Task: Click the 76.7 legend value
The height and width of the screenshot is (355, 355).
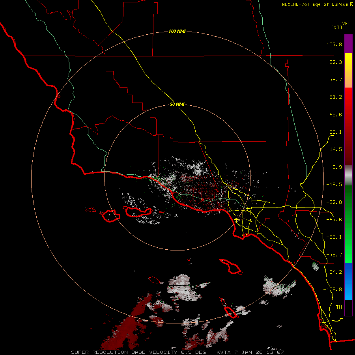Action: click(336, 79)
